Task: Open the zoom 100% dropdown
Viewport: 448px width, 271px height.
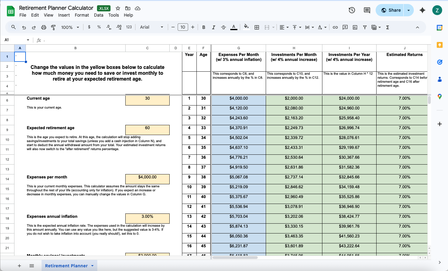Action: click(70, 27)
